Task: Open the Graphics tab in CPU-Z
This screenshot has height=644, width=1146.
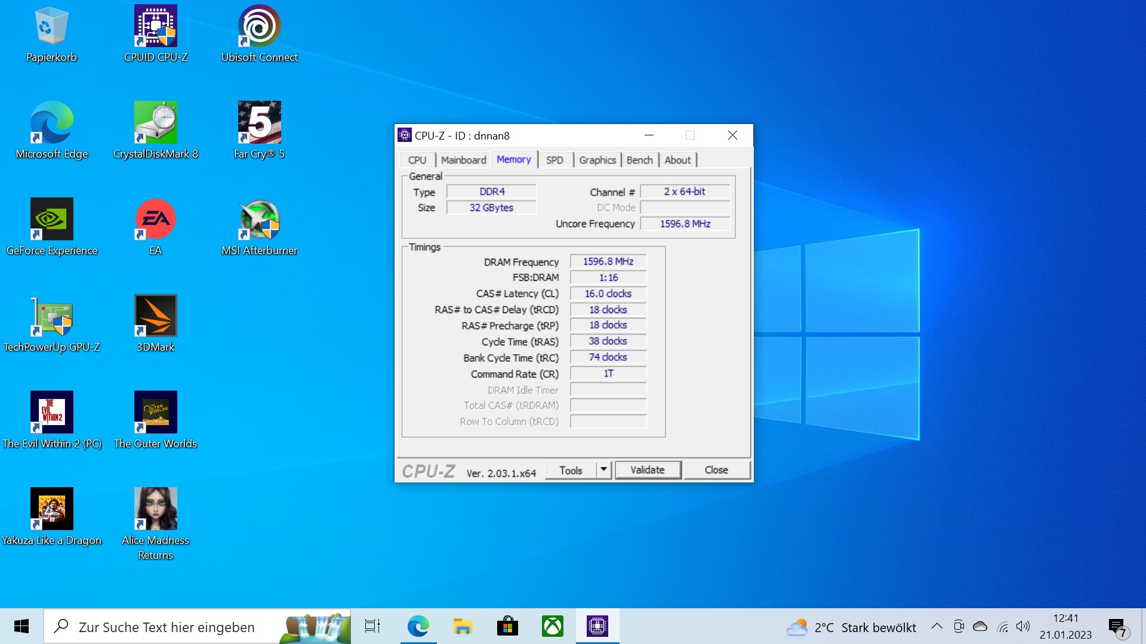Action: 597,160
